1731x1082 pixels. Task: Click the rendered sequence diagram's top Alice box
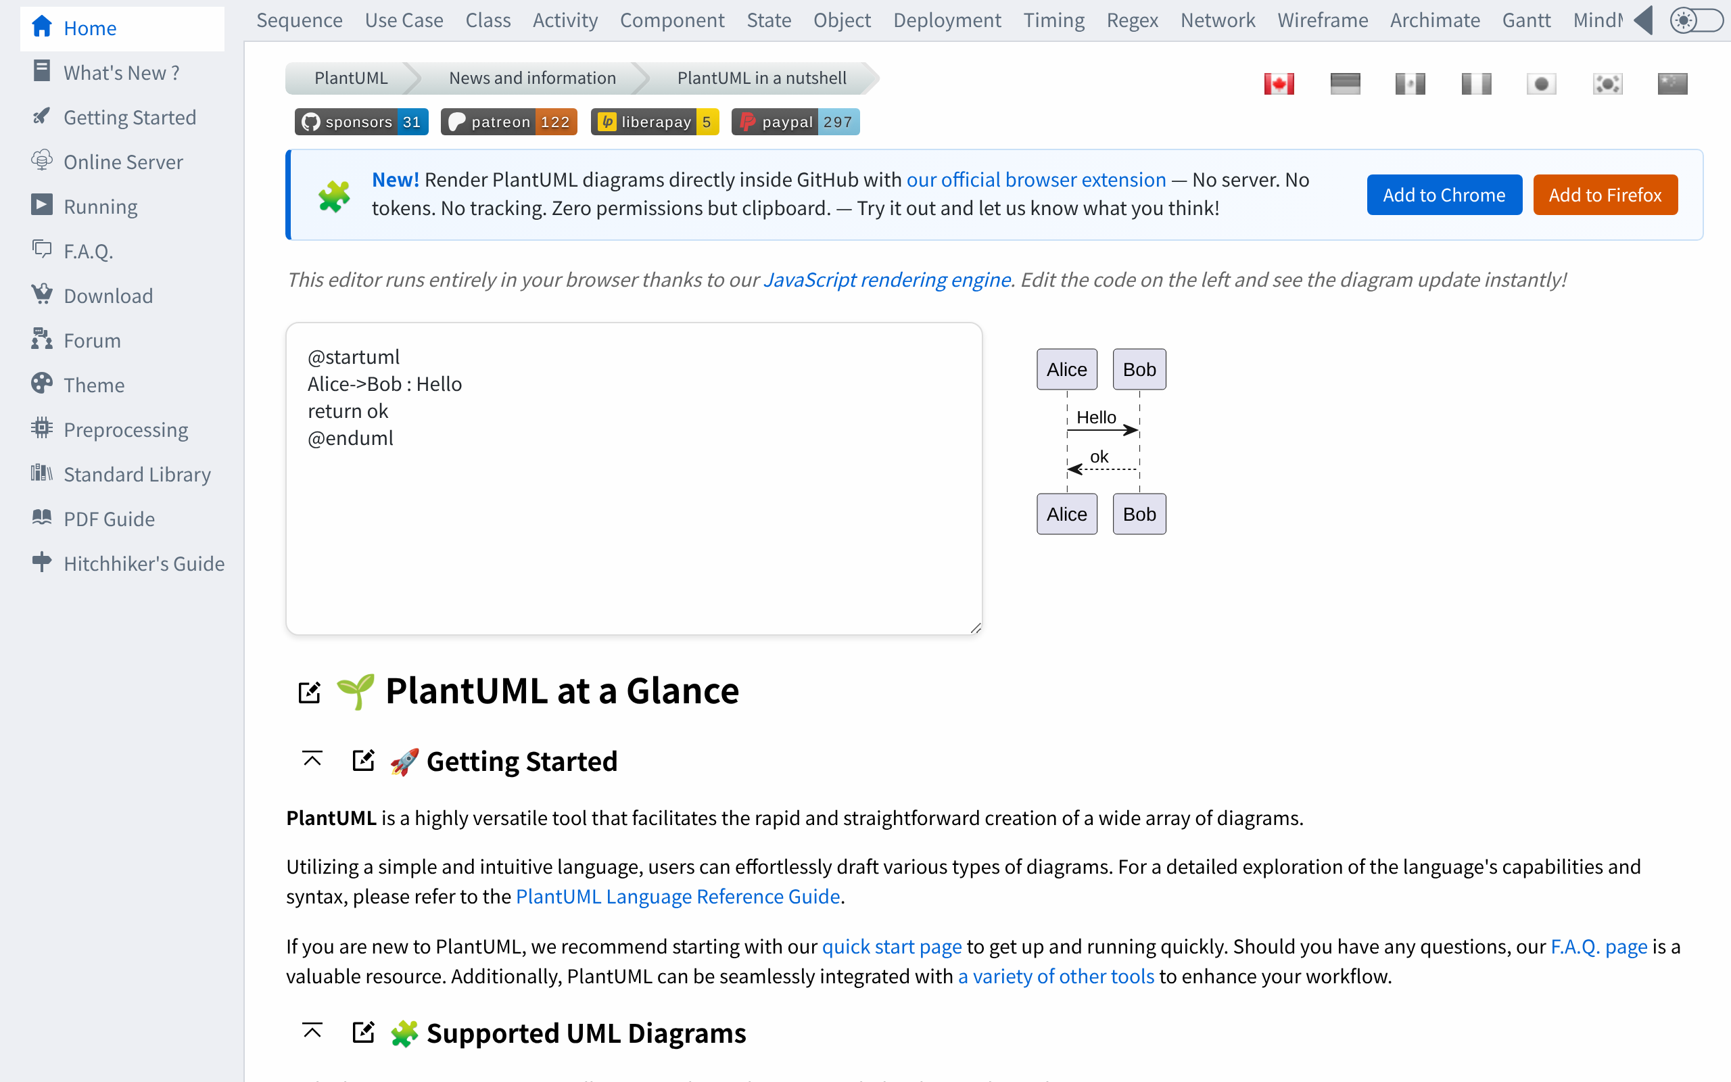[x=1066, y=369]
